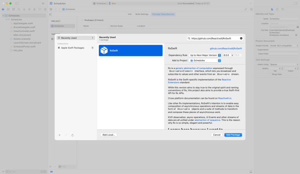Show the File inspector

pyautogui.click(x=272, y=9)
